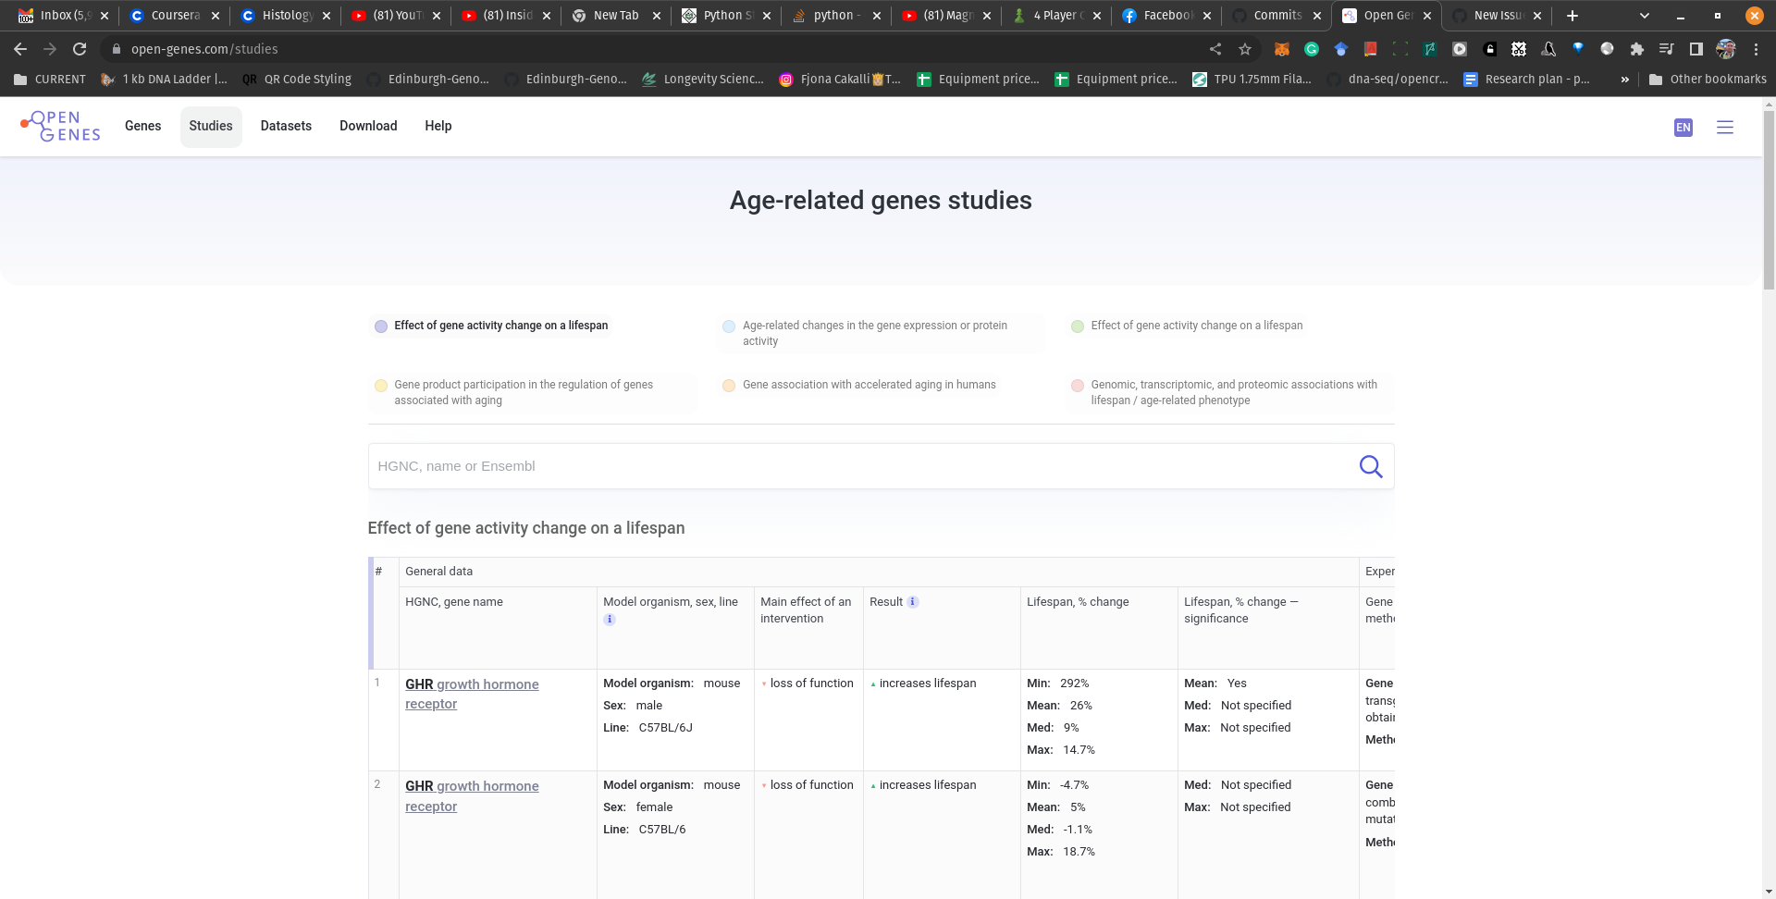Open the hamburger menu on the Open Genes site

[x=1725, y=127]
